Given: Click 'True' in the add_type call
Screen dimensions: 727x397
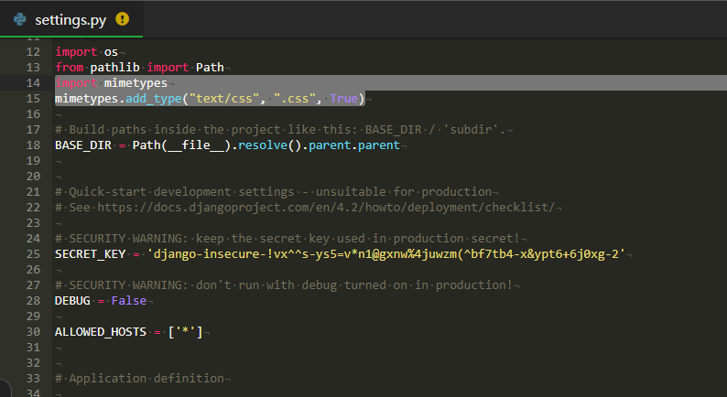Looking at the screenshot, I should 344,99.
